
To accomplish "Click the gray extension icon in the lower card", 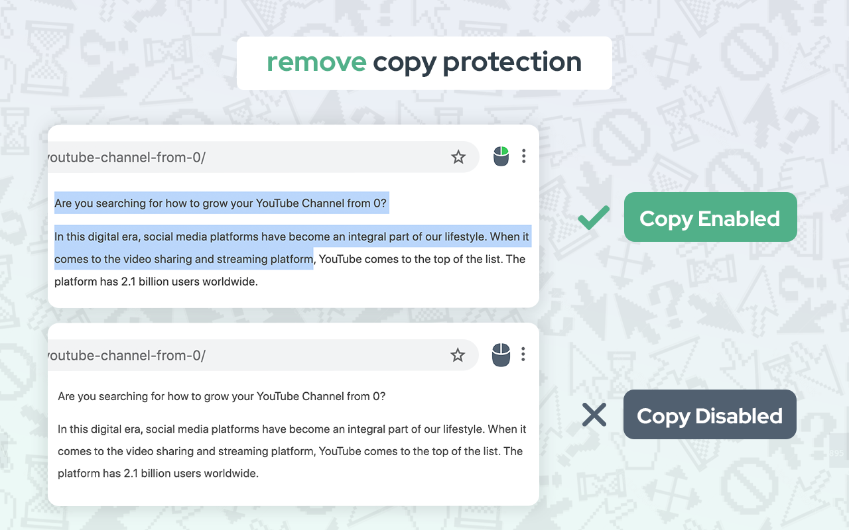I will click(x=501, y=354).
